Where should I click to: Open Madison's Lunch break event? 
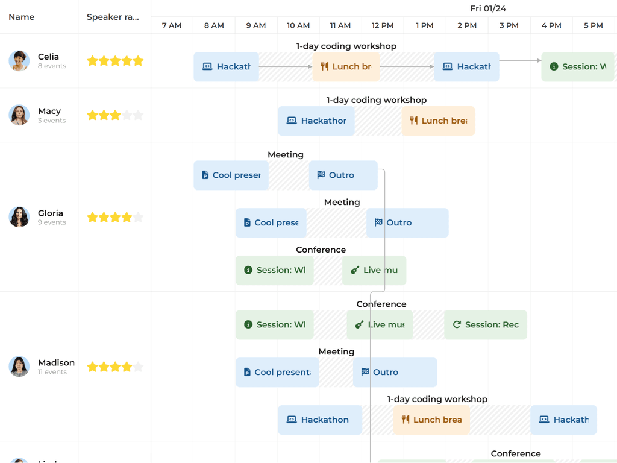(431, 420)
